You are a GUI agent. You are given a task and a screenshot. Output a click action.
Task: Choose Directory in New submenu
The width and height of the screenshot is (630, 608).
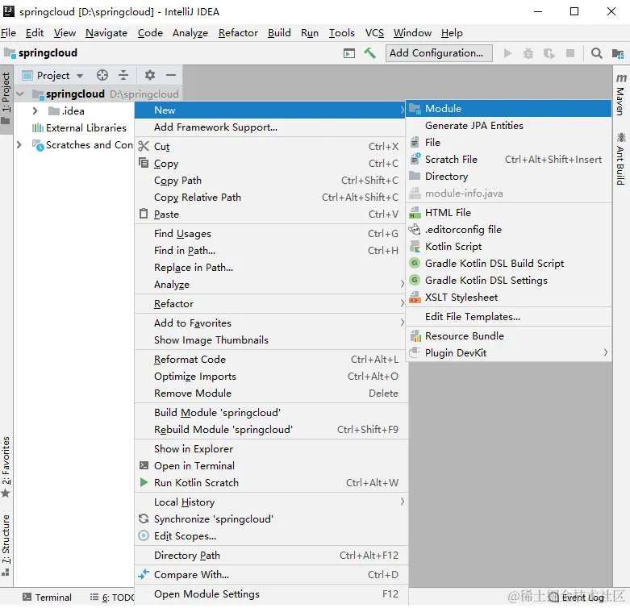click(509, 177)
